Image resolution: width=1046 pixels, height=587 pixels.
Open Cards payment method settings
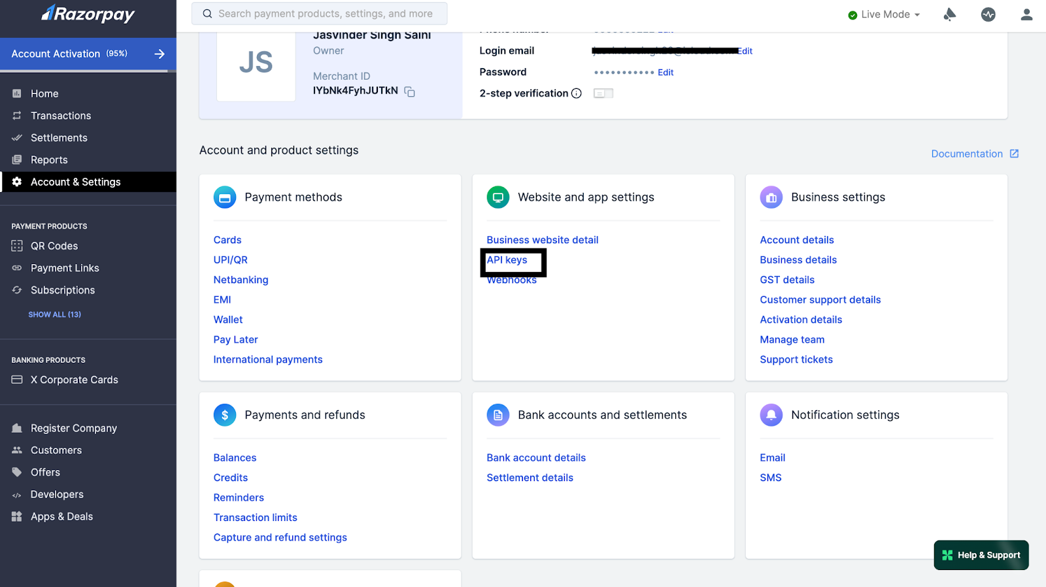(x=228, y=240)
